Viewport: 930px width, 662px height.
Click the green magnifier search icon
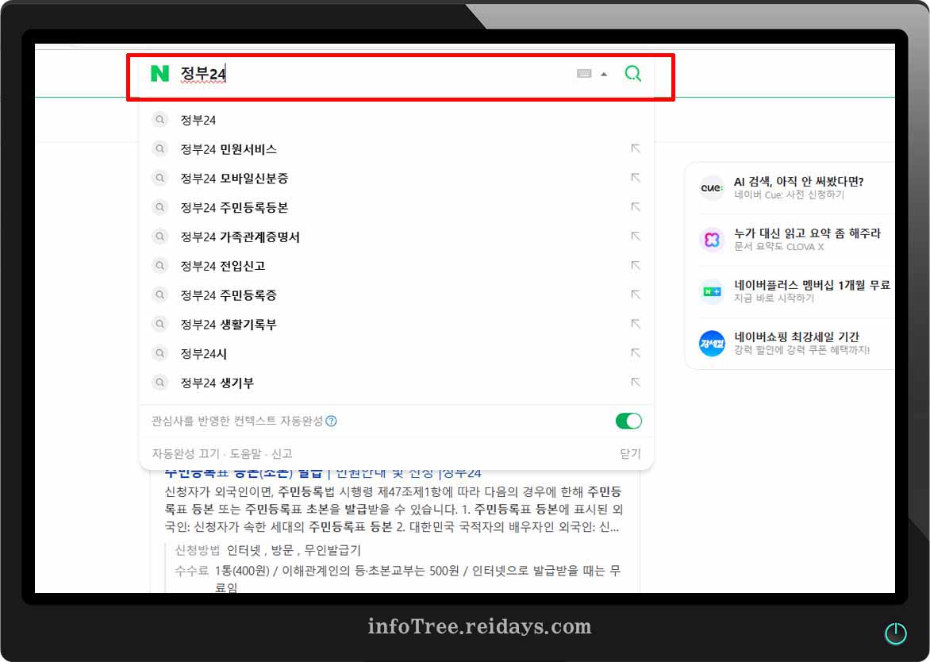pyautogui.click(x=632, y=73)
